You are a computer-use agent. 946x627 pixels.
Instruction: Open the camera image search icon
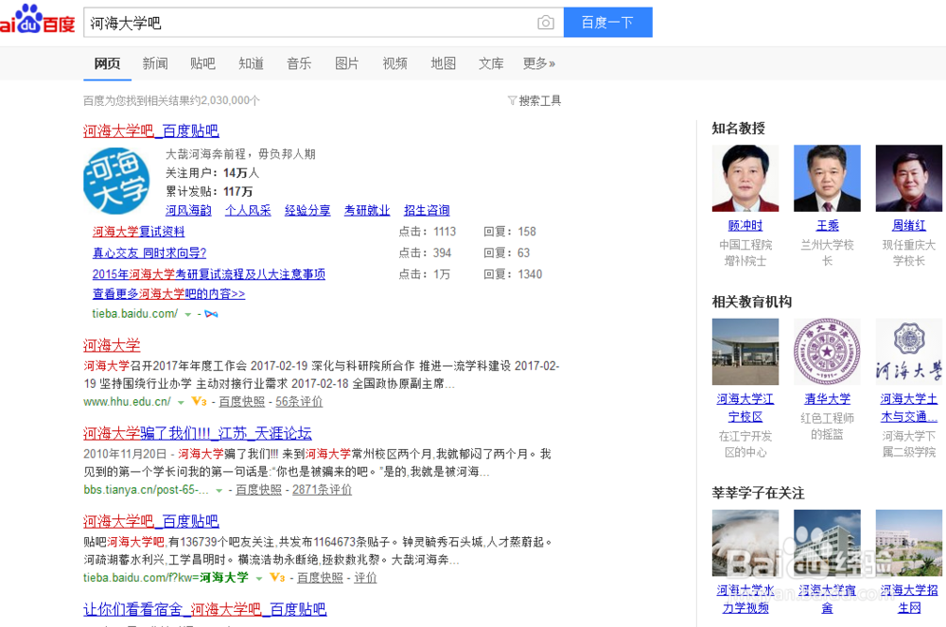(546, 23)
